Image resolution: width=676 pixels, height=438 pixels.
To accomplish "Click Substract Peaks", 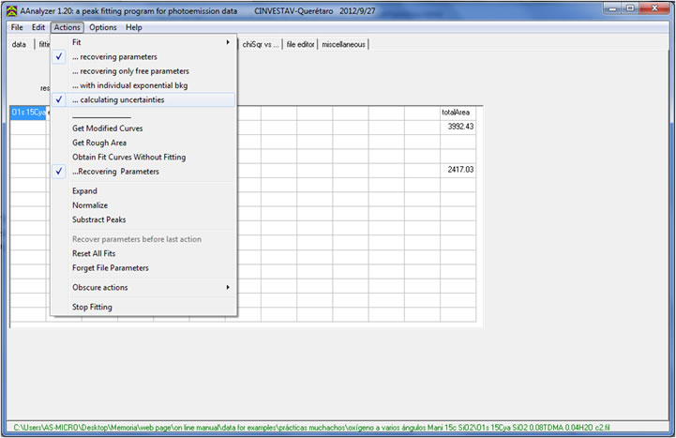I will 98,219.
